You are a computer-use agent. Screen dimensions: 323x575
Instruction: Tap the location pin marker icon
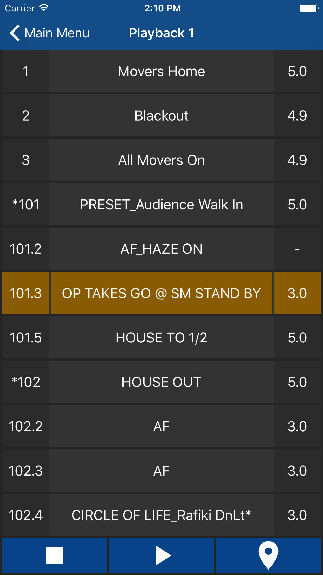[268, 555]
